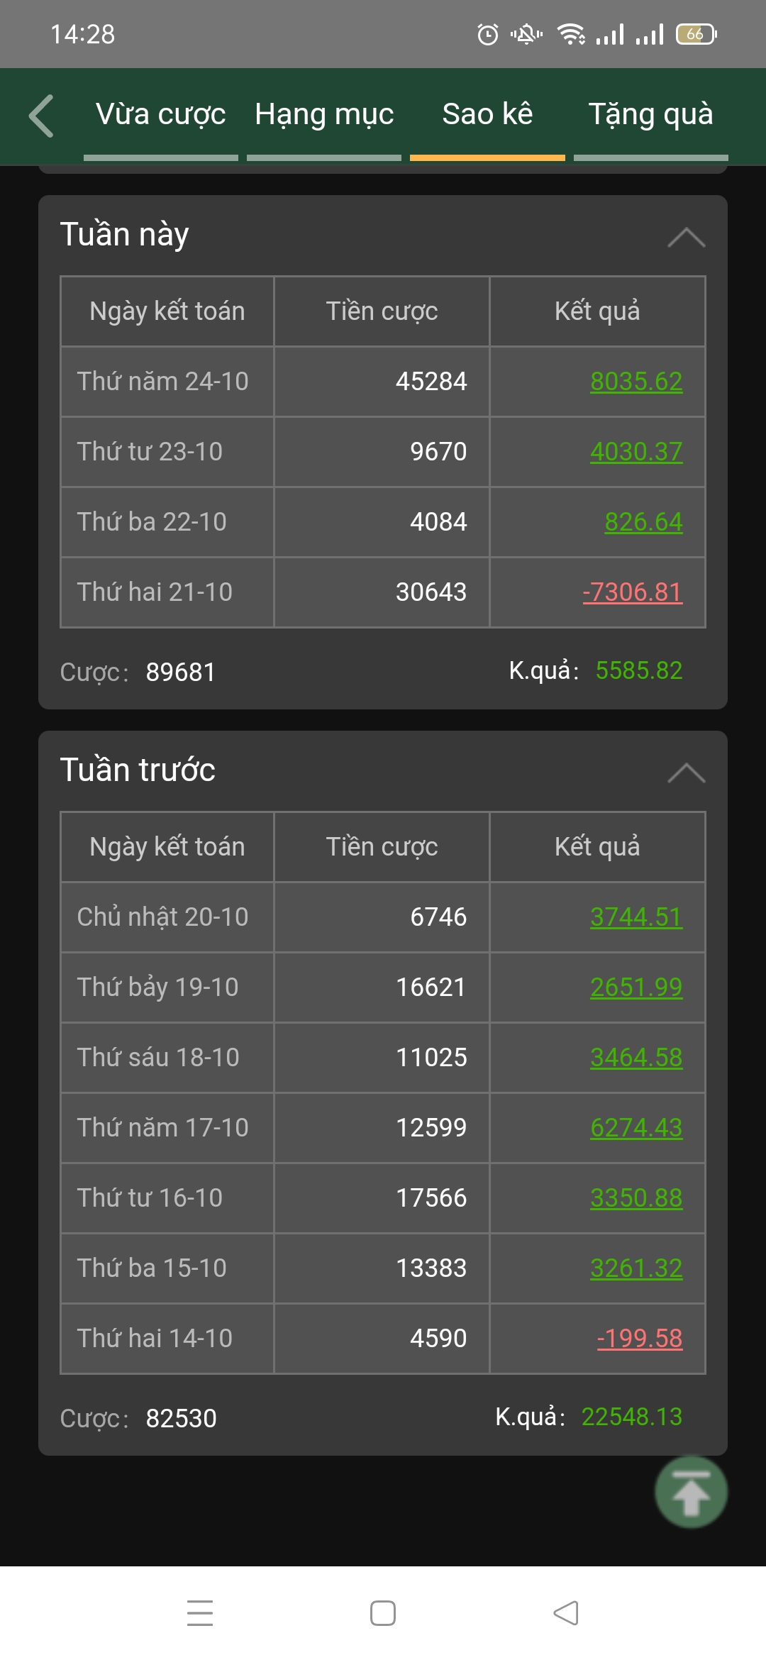Viewport: 766px width, 1660px height.
Task: Open result 8035.62 for Thứ năm 24-10
Action: click(635, 382)
